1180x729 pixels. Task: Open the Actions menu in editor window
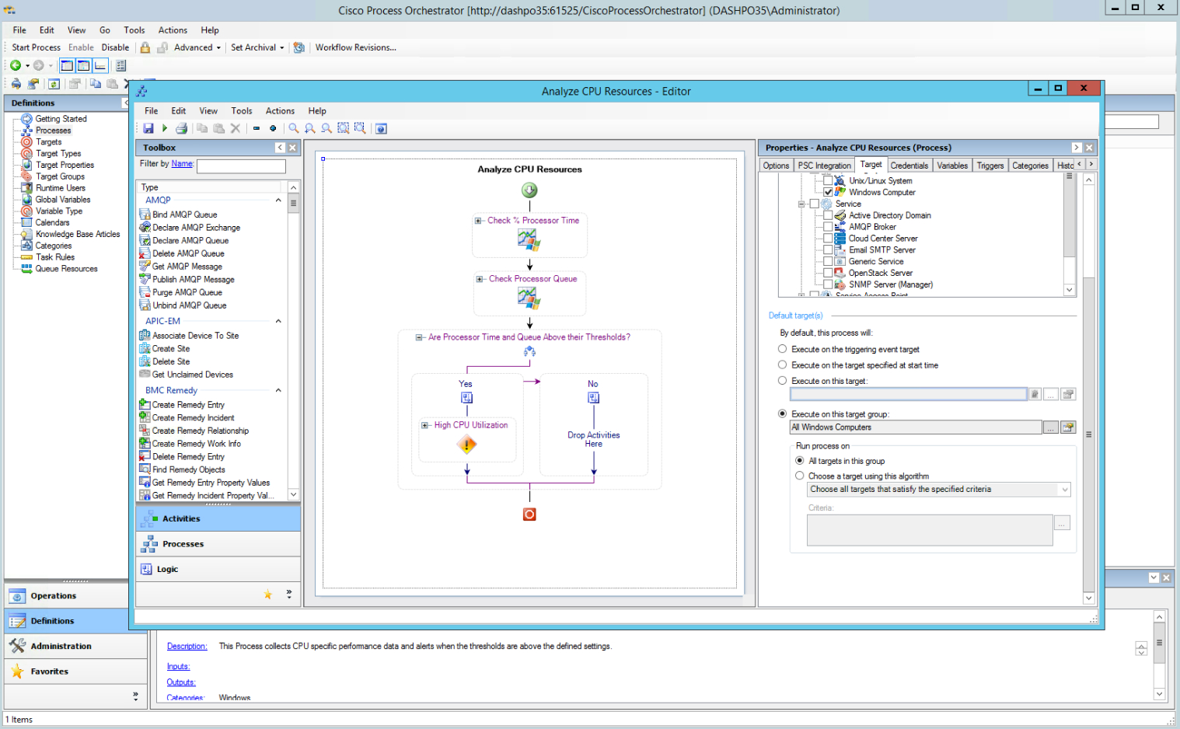tap(280, 111)
